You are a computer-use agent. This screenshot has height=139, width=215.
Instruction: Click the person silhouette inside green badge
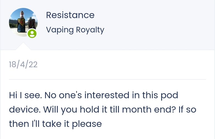point(32,34)
